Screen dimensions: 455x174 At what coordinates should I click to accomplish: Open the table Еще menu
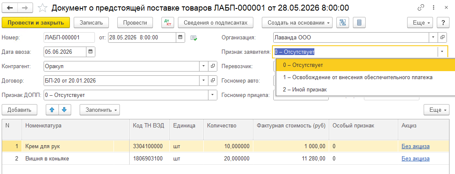point(436,110)
